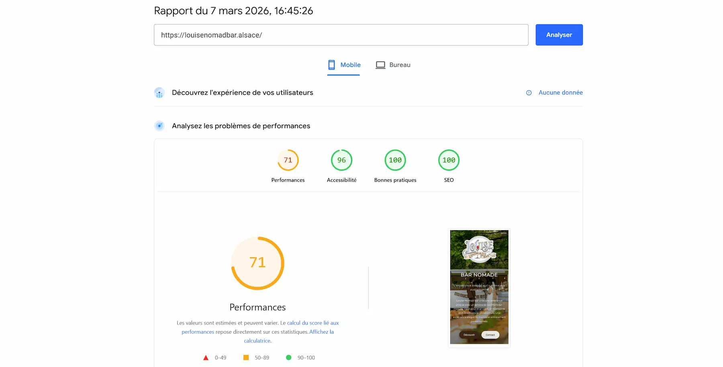Open the Bonnes pratiques score gauge

(395, 160)
